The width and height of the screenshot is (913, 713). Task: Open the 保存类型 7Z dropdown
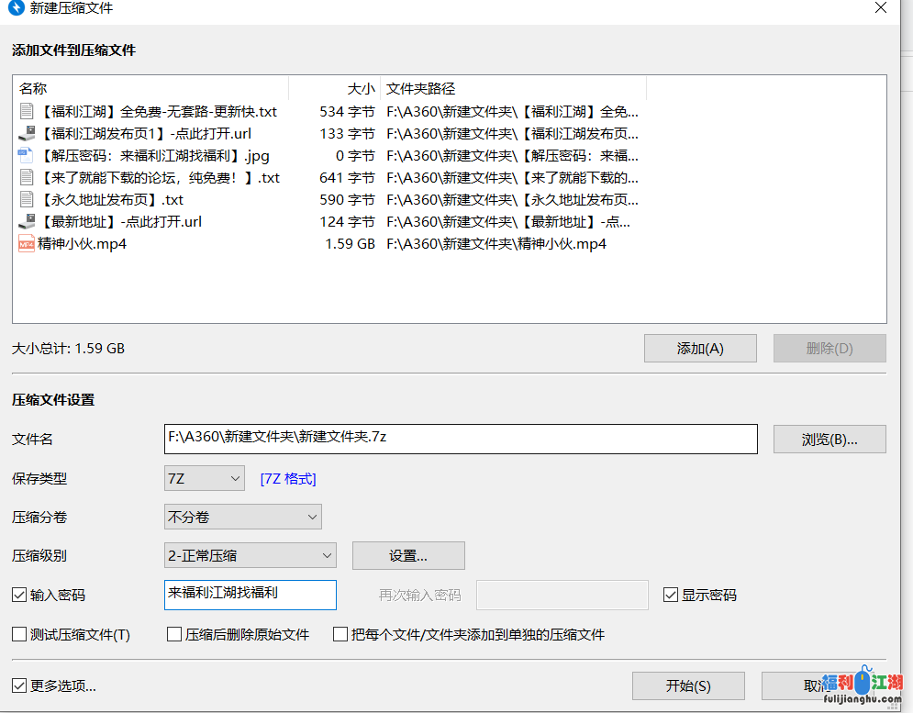[x=204, y=478]
